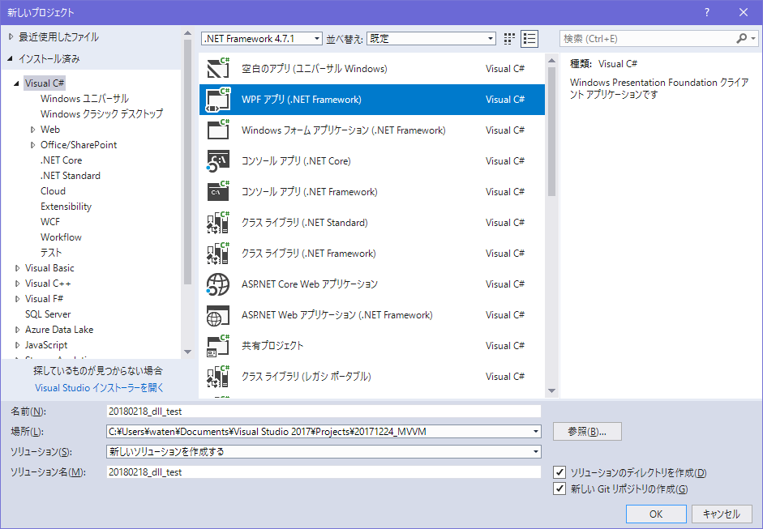Collapse the Visual C# tree node
763x529 pixels.
(x=16, y=83)
